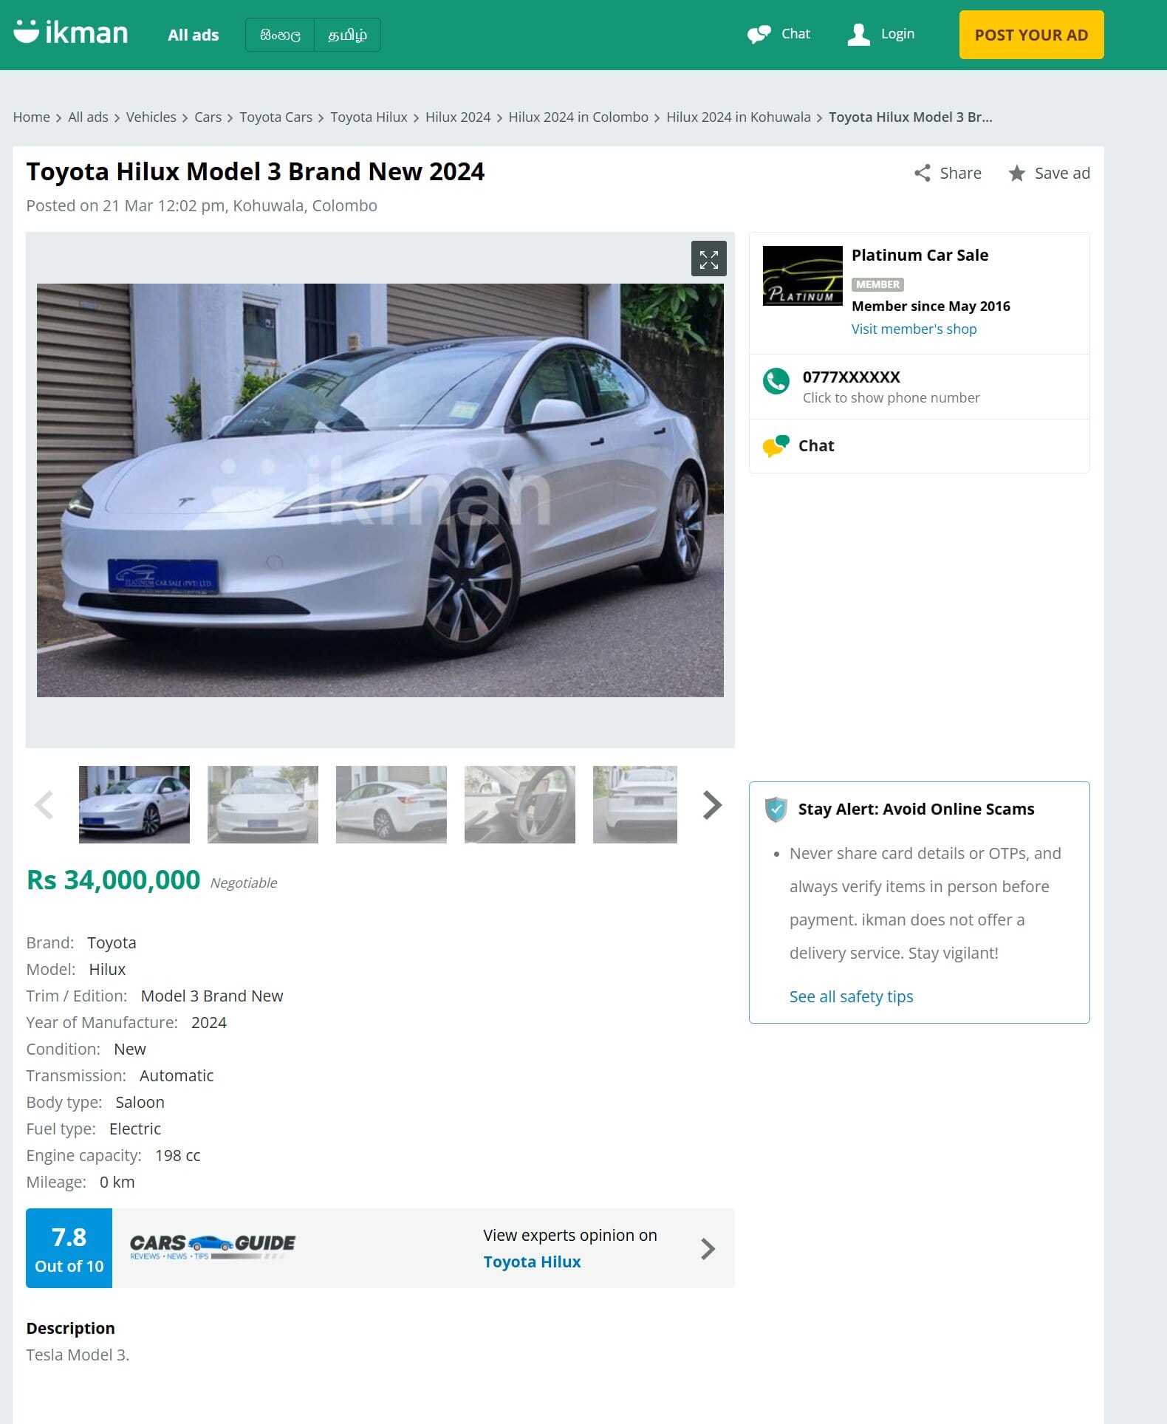Switch language to Tamil
Viewport: 1167px width, 1424px height.
[347, 35]
